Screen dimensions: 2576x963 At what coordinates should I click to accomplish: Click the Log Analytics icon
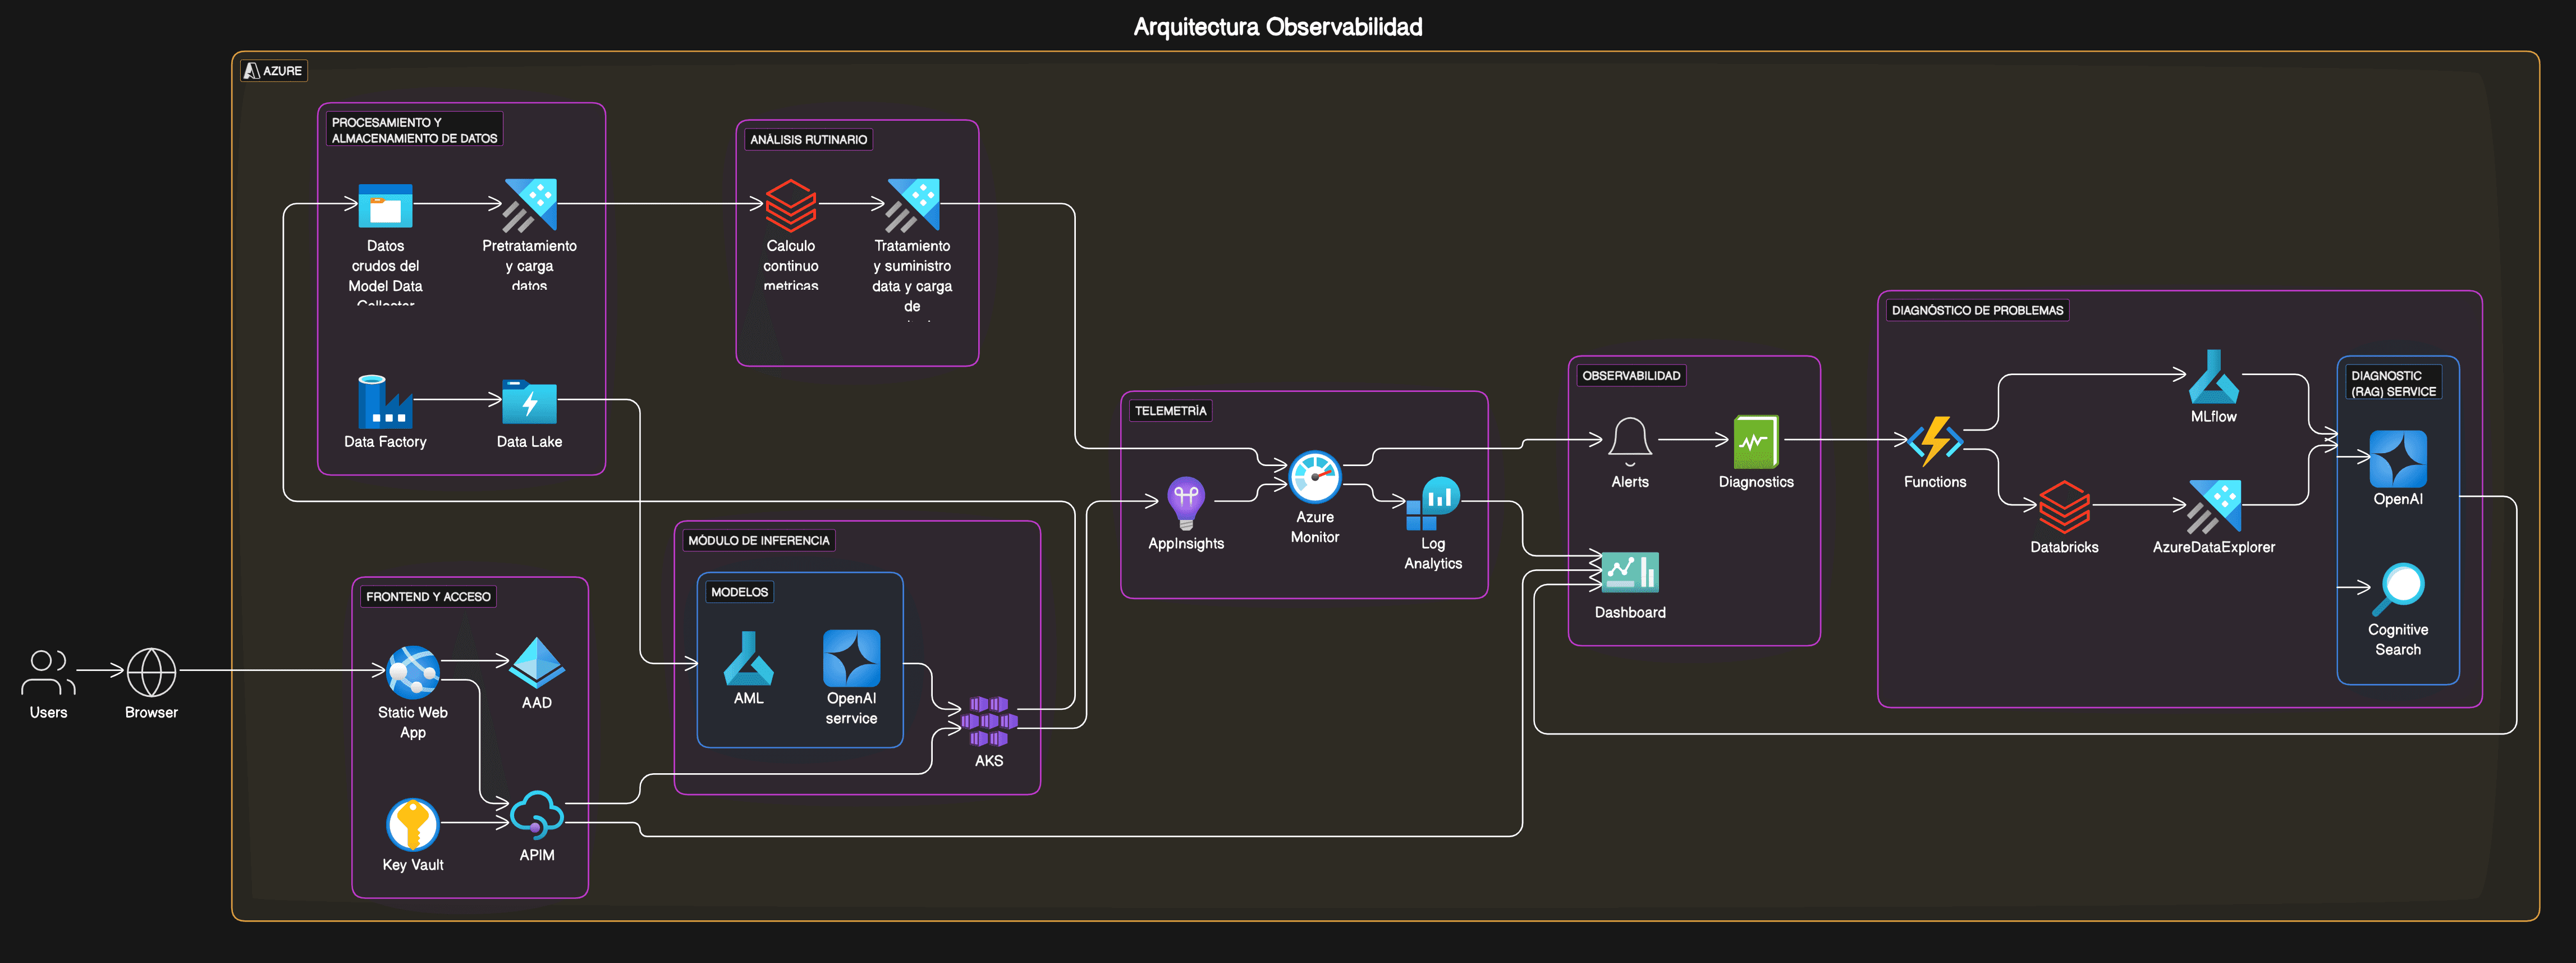(1432, 504)
